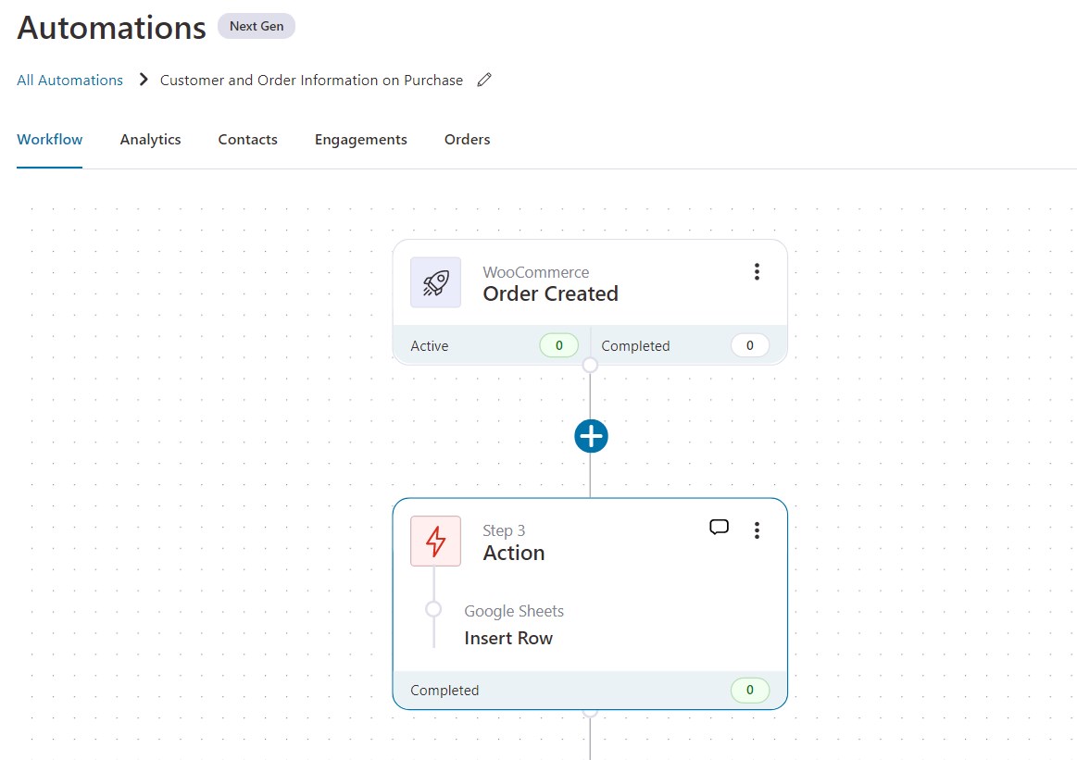Viewport: 1077px width, 760px height.
Task: Go back via All Automations breadcrumb link
Action: (x=69, y=80)
